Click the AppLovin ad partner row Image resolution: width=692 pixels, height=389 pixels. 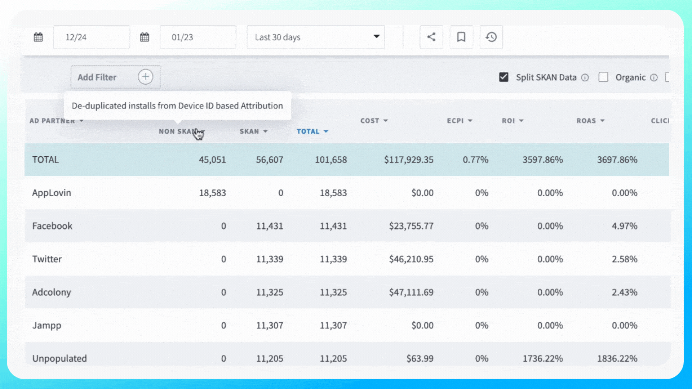52,193
